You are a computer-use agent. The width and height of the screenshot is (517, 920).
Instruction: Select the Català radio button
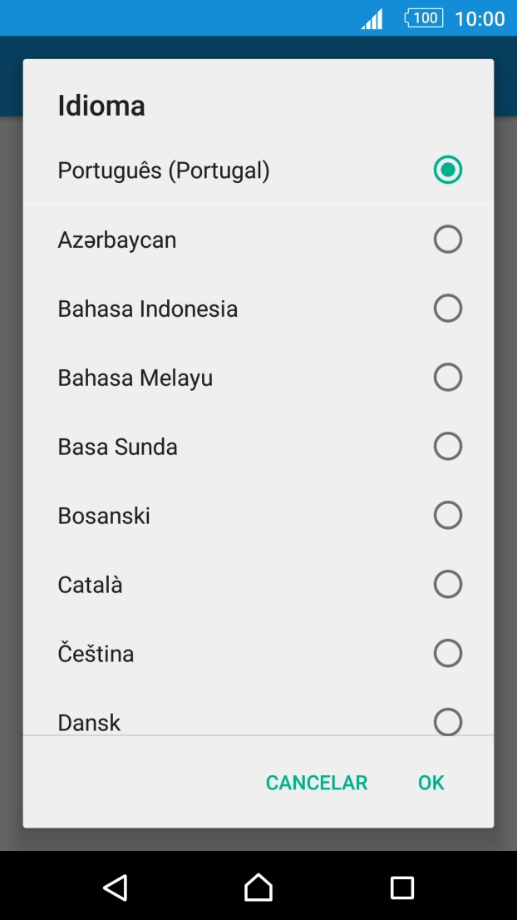click(447, 585)
